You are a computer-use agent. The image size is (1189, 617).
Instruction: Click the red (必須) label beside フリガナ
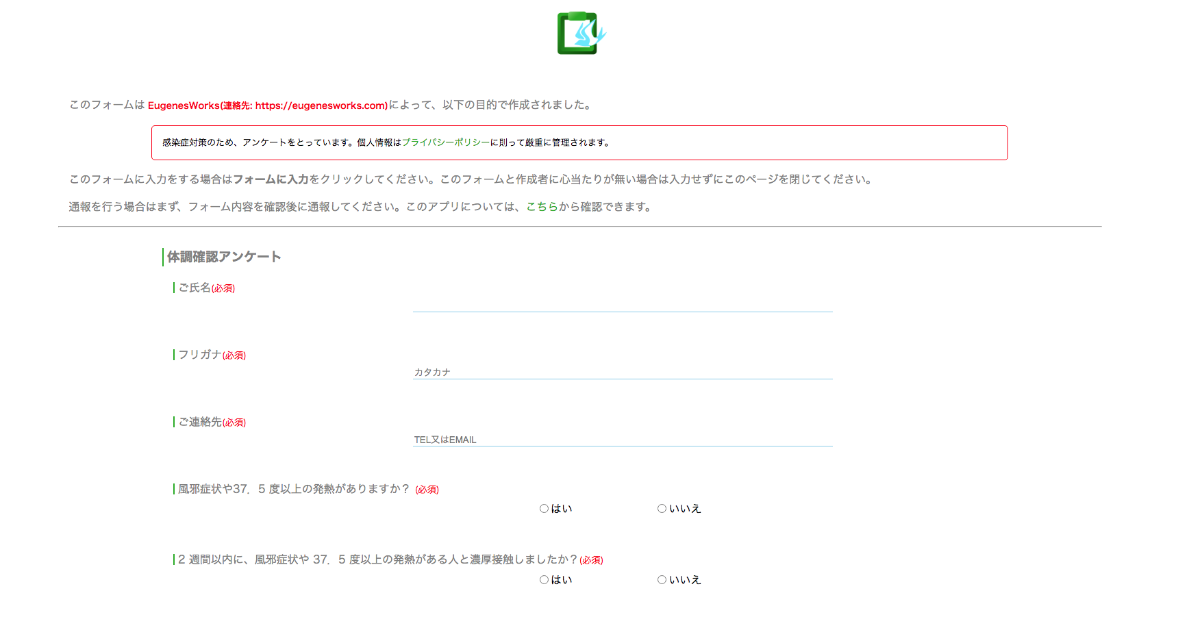(234, 355)
